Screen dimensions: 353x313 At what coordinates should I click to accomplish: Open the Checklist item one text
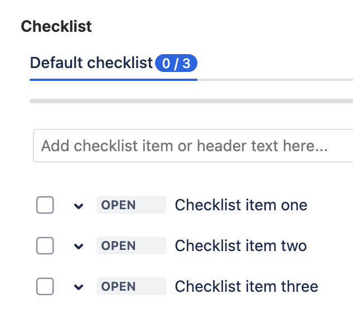coord(241,205)
